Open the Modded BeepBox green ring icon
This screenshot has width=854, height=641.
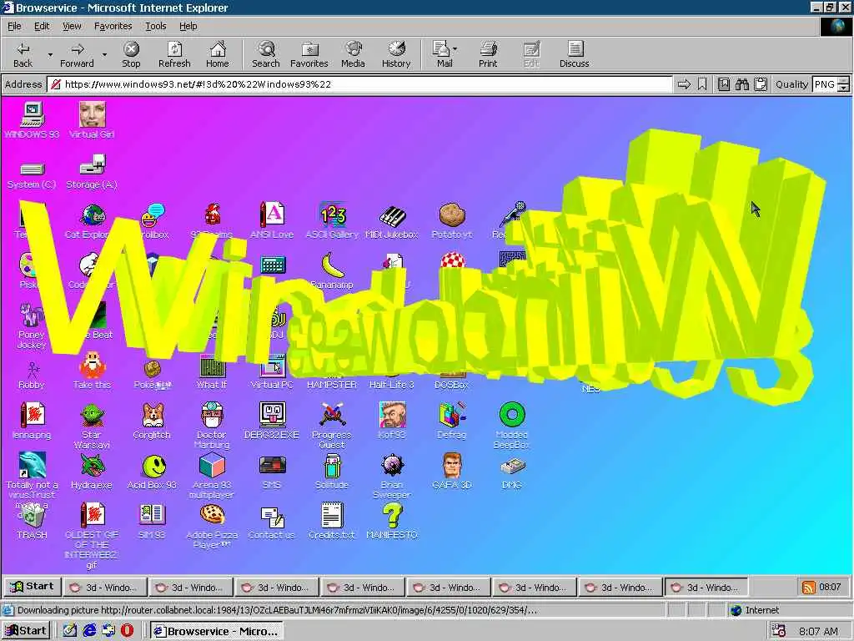511,426
